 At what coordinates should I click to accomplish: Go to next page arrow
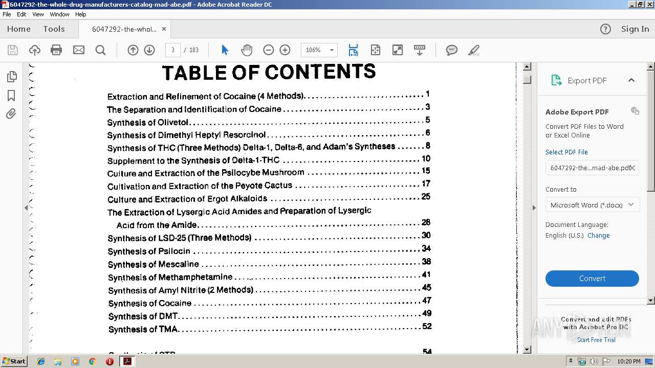click(x=149, y=50)
